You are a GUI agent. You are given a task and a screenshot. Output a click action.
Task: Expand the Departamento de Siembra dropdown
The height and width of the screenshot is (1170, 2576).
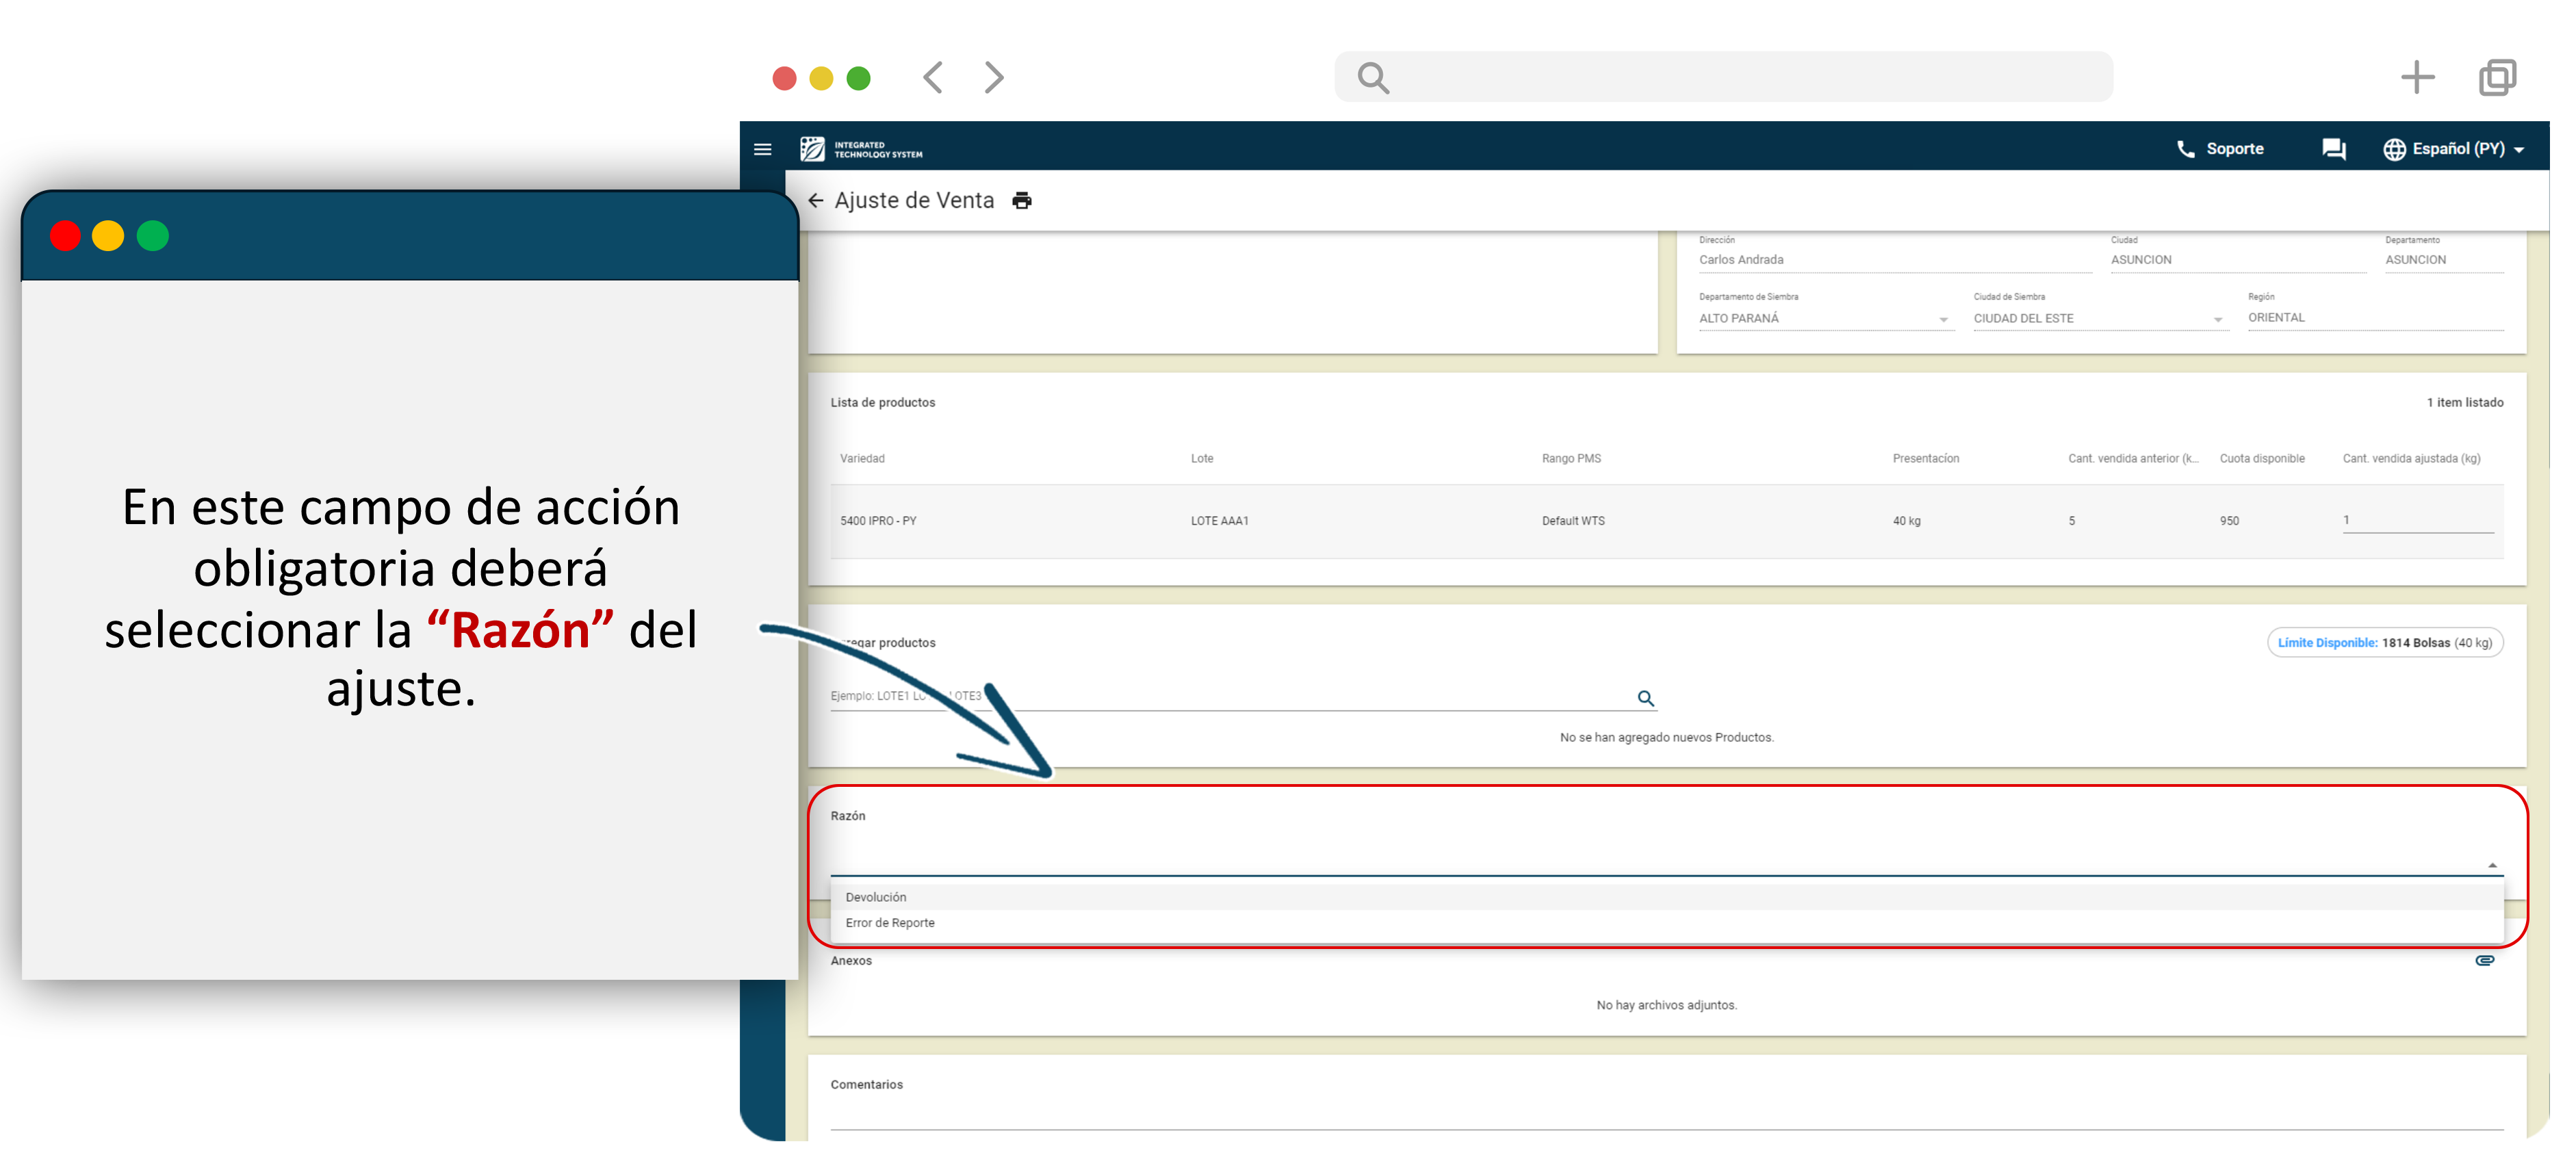coord(1943,320)
